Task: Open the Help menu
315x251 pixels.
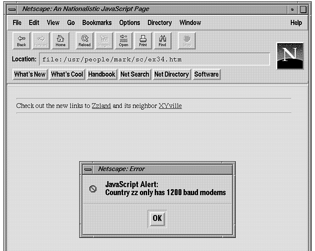Action: click(296, 23)
